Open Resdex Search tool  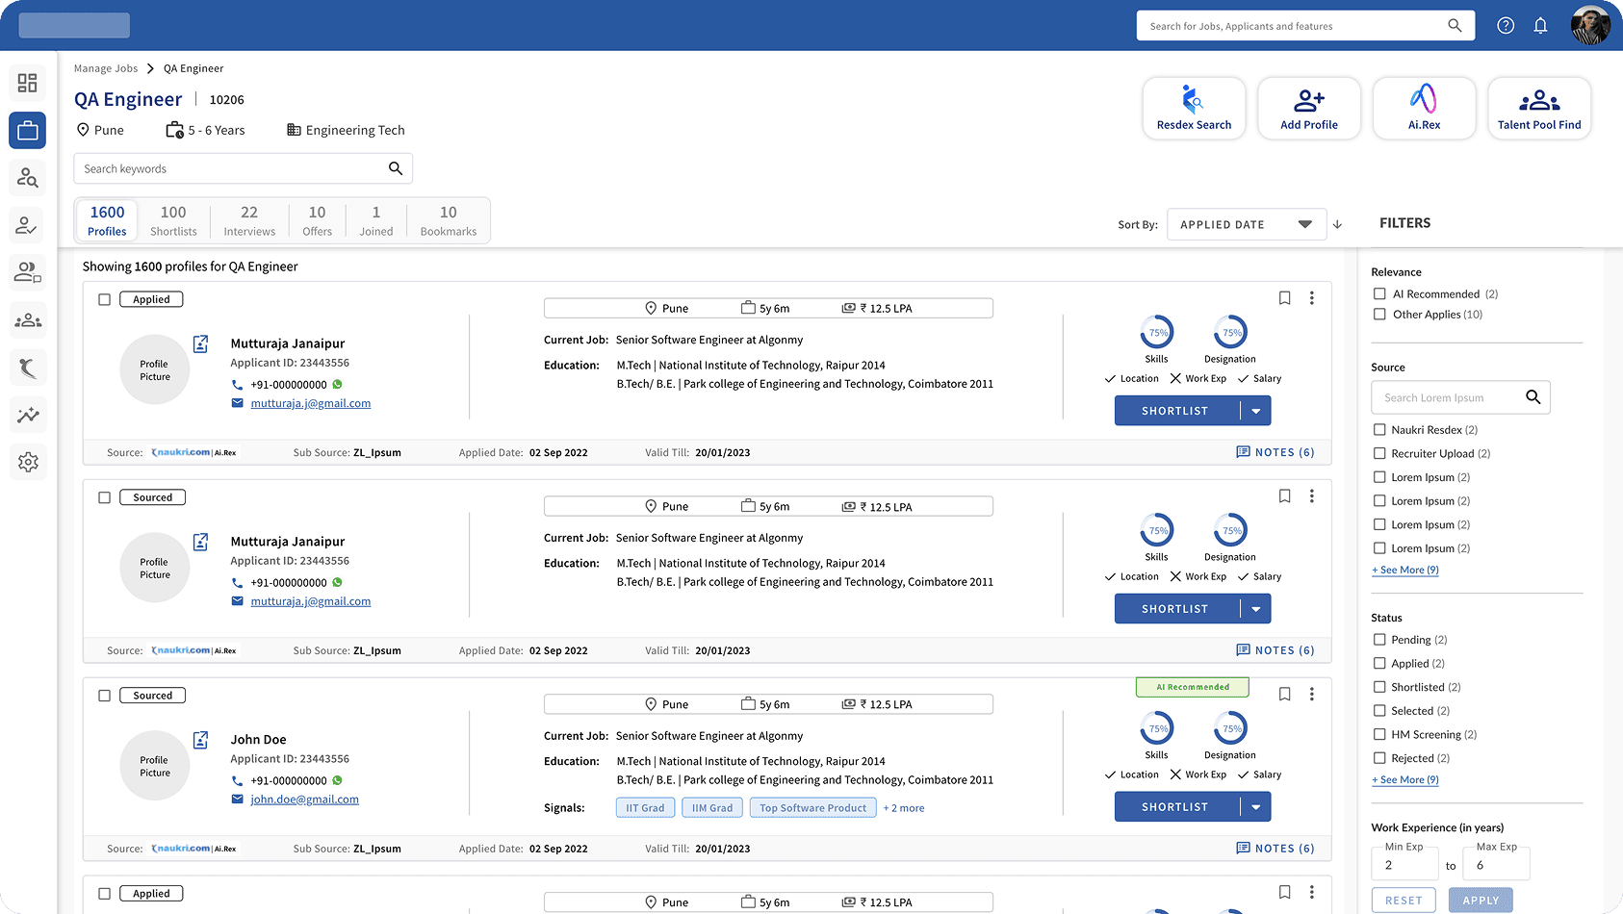tap(1194, 108)
